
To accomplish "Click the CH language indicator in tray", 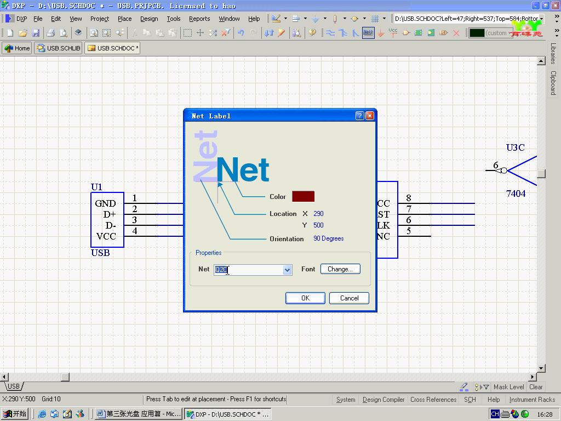I will pyautogui.click(x=495, y=414).
